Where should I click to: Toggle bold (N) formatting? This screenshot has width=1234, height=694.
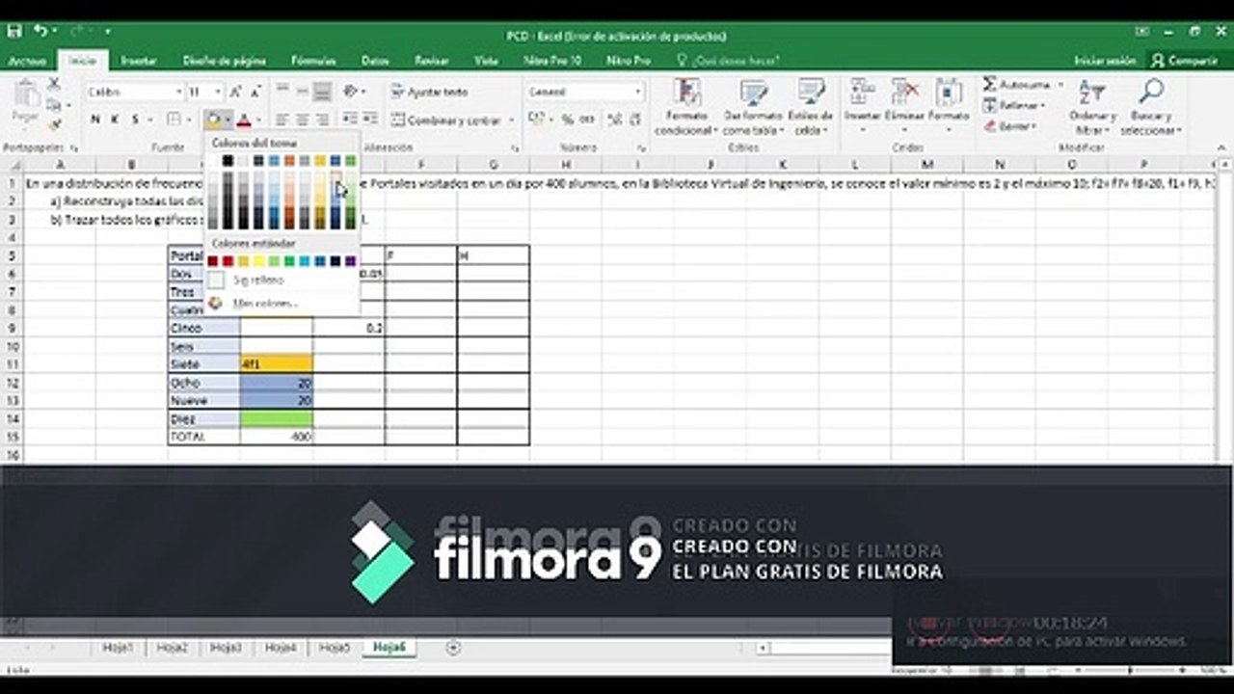[x=95, y=120]
